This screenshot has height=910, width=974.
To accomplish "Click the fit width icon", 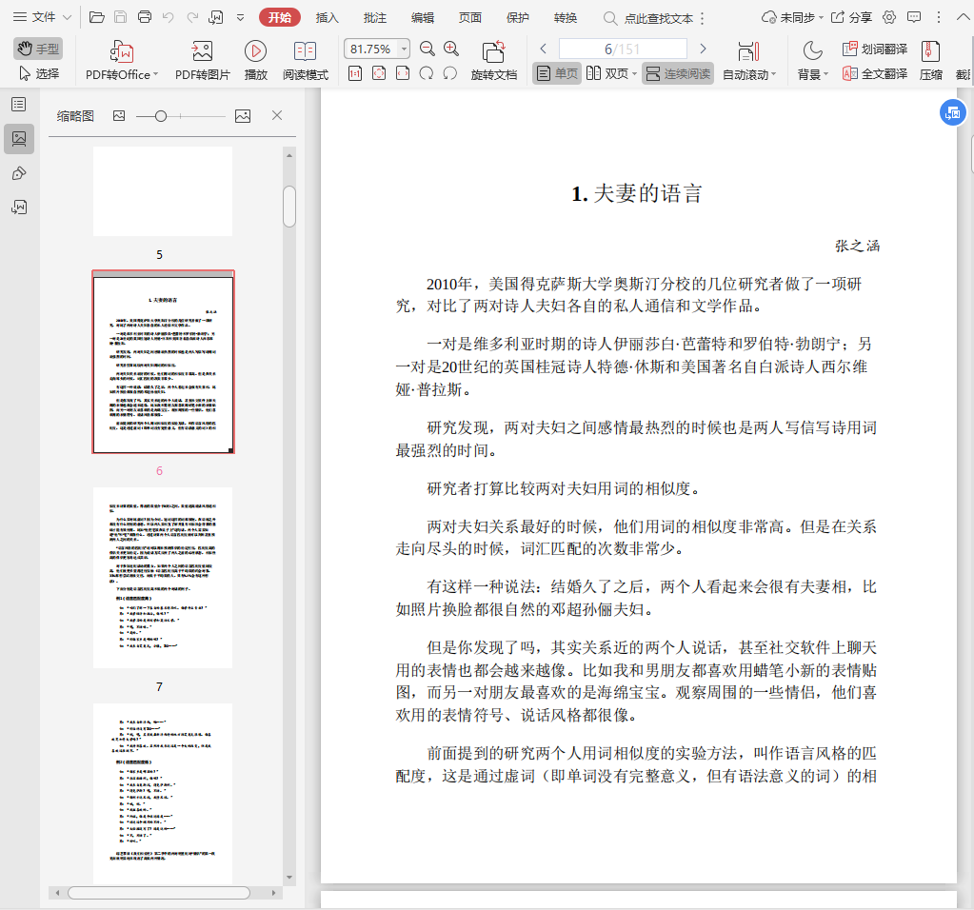I will 403,73.
